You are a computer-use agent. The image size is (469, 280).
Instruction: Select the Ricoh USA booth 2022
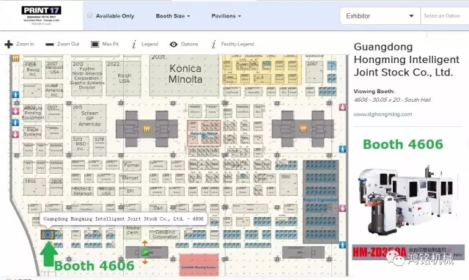pos(123,78)
